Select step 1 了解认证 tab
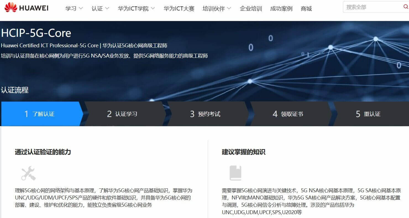The height and width of the screenshot is (218, 409). point(42,114)
